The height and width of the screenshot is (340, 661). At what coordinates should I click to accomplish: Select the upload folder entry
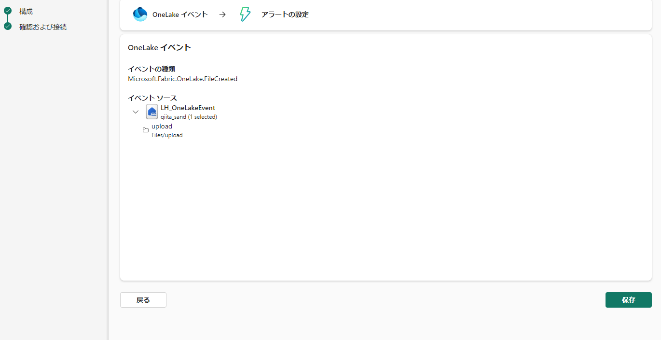[162, 126]
